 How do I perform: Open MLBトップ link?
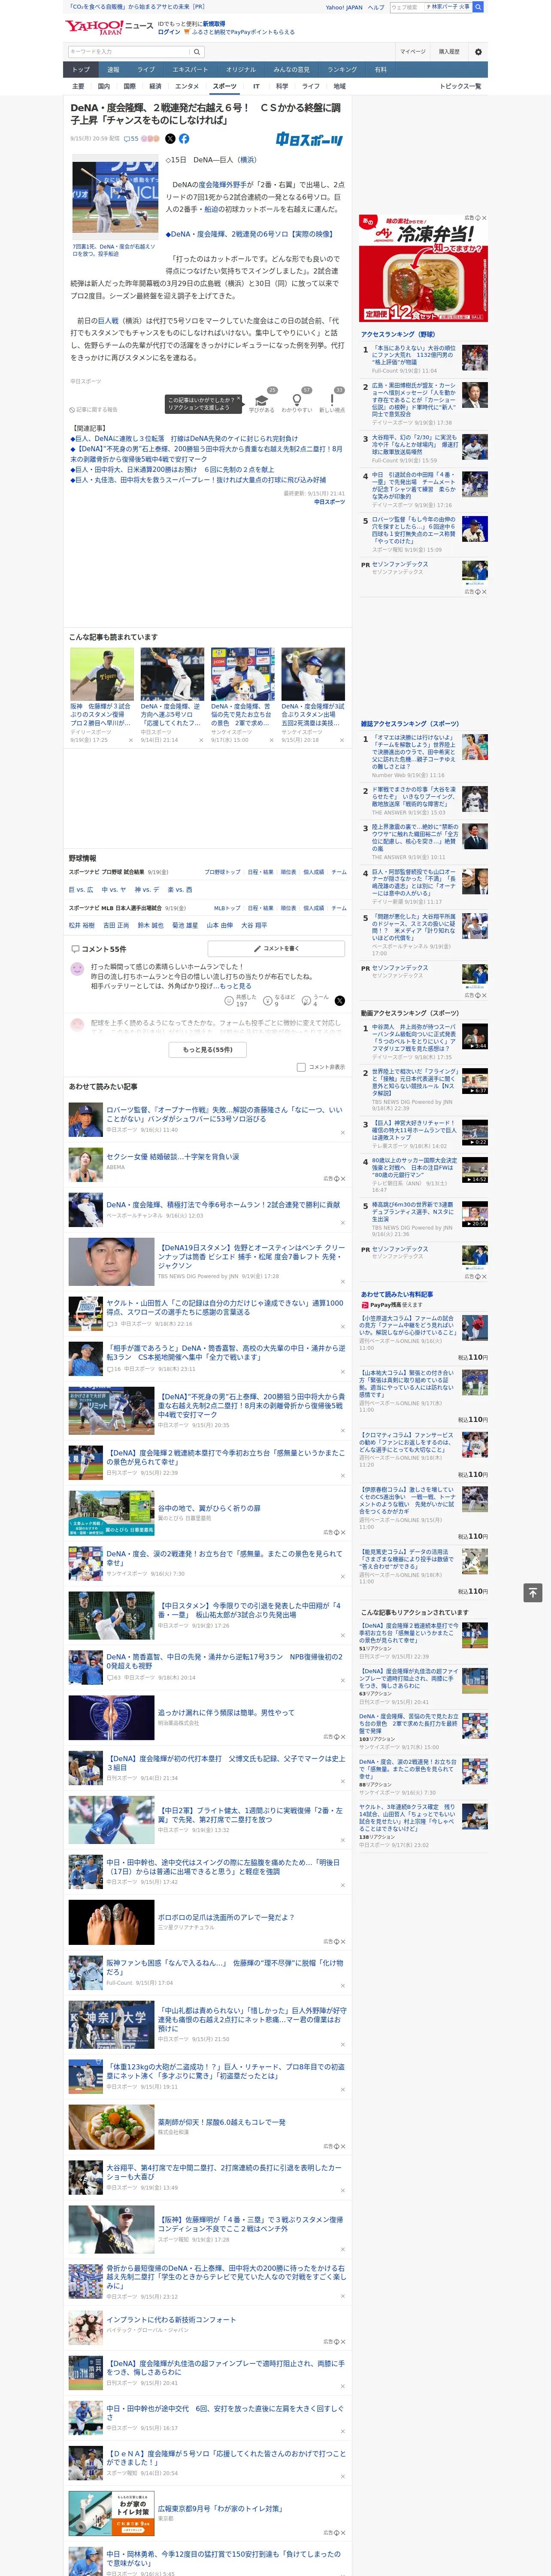(x=227, y=908)
